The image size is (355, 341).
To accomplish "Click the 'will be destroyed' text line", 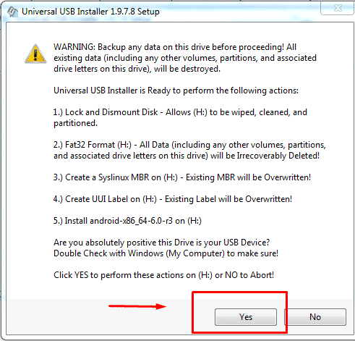I will (137, 69).
